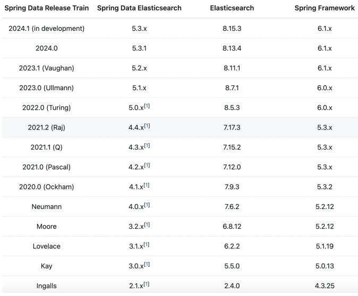Click Spring Framework 5.3.x in Raj row
The width and height of the screenshot is (358, 296).
(325, 127)
